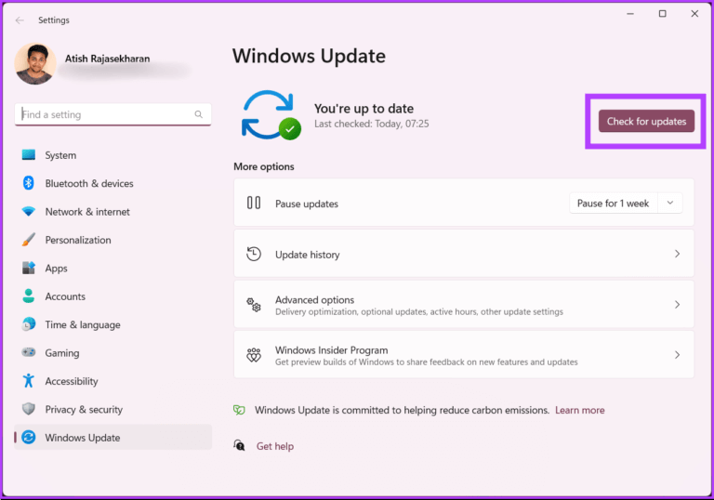Select the Apps label in the sidebar
714x500 pixels.
click(x=56, y=269)
